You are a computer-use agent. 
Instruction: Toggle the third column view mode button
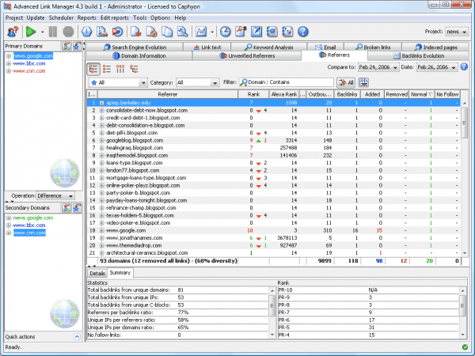tap(120, 68)
